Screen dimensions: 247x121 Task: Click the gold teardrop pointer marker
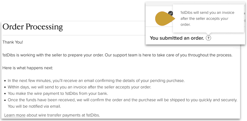165,19
